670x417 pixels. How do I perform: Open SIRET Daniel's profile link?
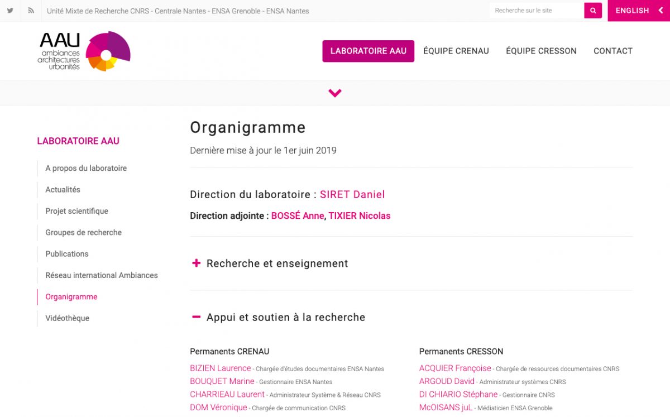pos(352,195)
